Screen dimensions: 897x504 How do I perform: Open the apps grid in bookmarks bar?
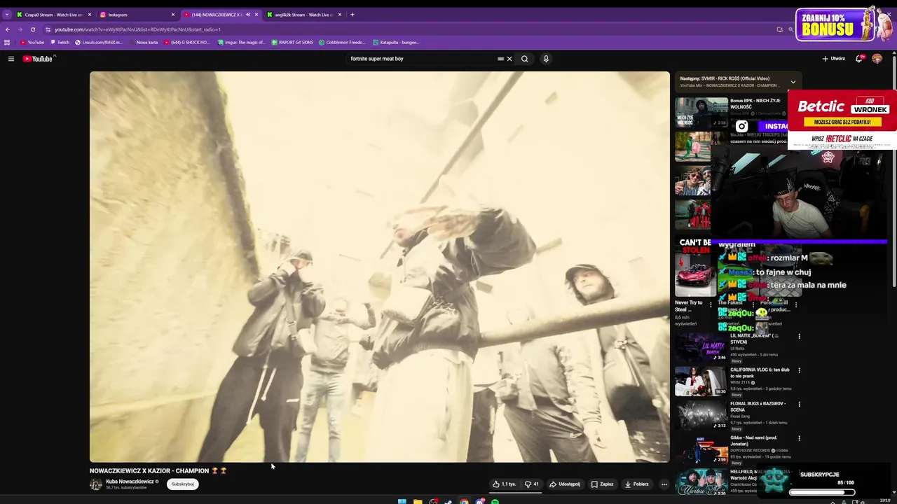pos(7,42)
